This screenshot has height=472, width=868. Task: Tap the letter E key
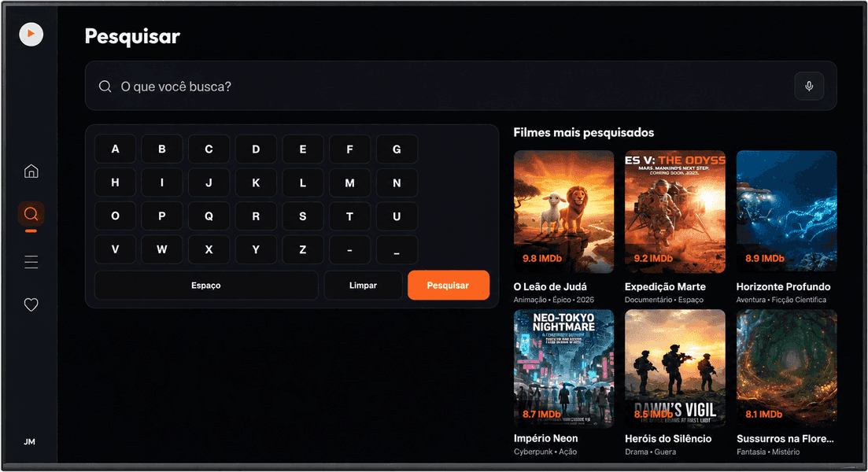pos(303,149)
